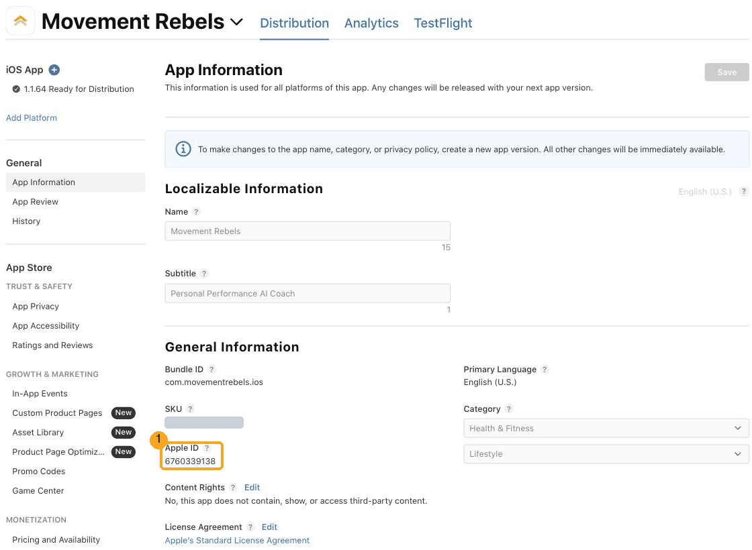
Task: Open help icon next to Content Rights
Action: click(x=232, y=488)
